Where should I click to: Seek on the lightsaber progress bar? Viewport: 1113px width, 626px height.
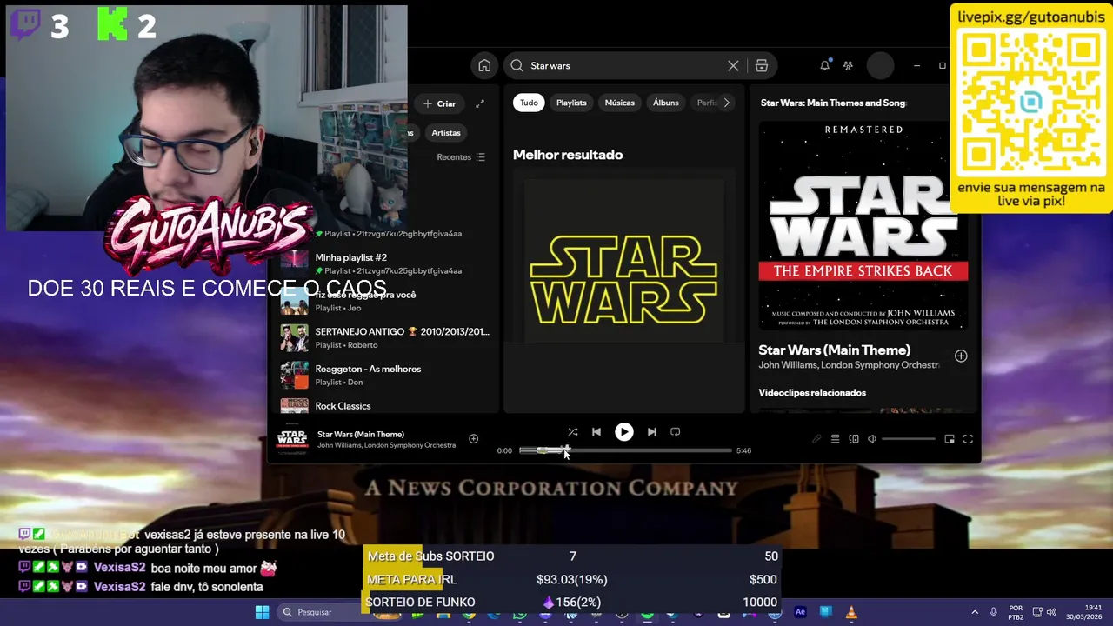(625, 450)
